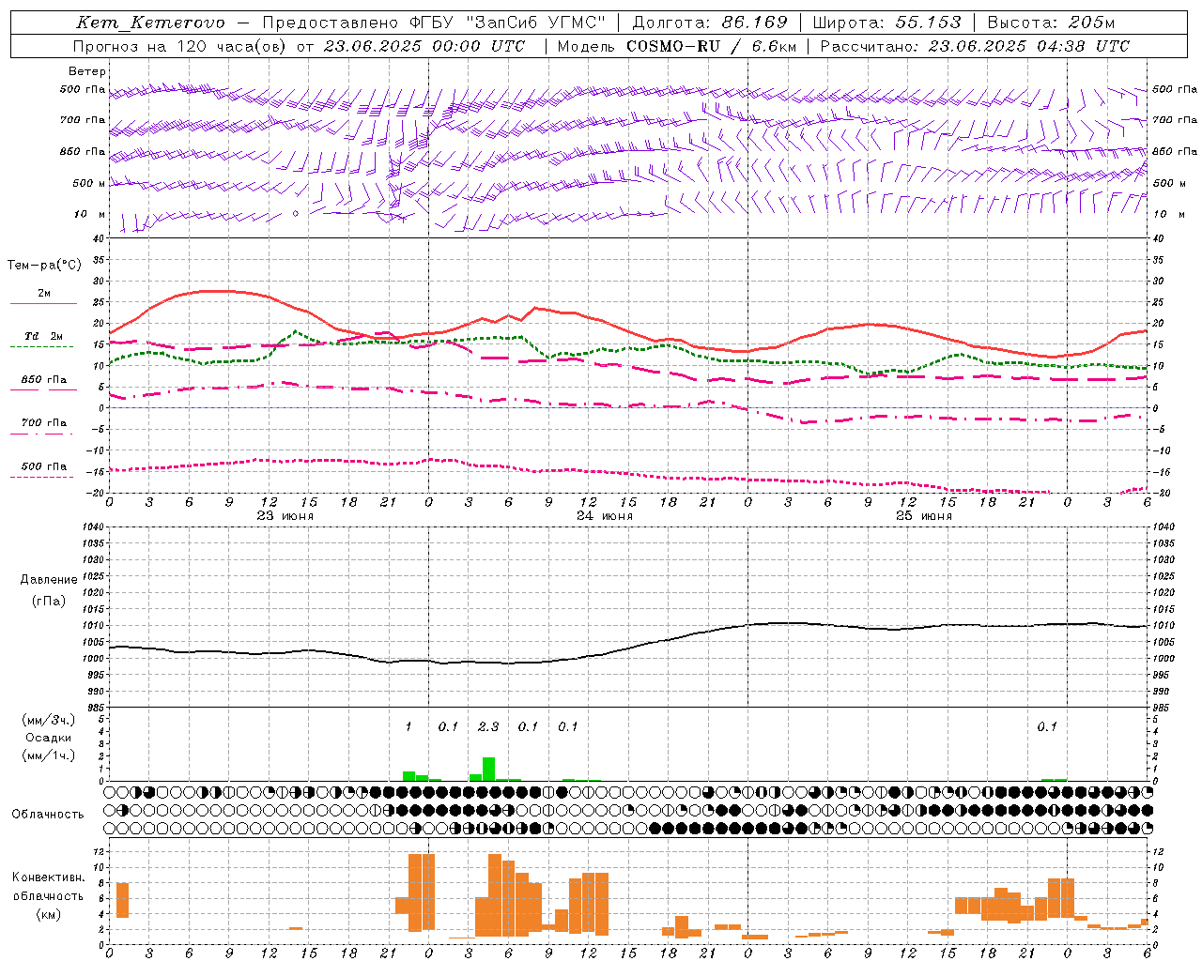Click the Конвективн. облачность label
The width and height of the screenshot is (1202, 961).
(x=49, y=887)
